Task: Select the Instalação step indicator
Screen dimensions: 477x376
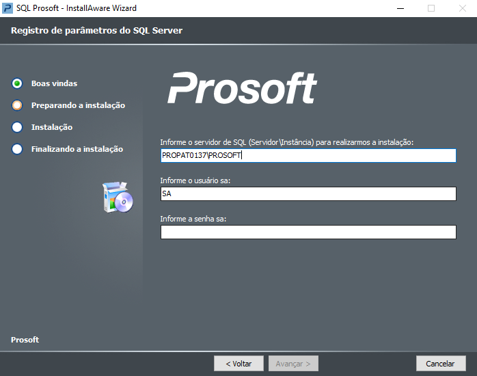Action: coord(17,127)
